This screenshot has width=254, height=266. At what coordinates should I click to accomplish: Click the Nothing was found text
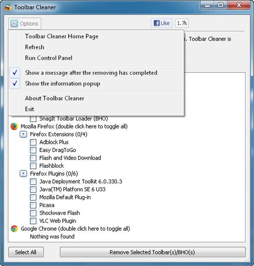point(52,236)
